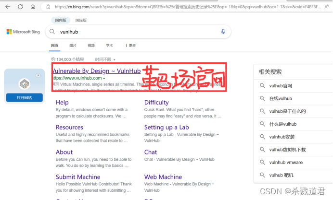Open the 更多 menu in search tabs
The height and width of the screenshot is (200, 333).
click(x=130, y=46)
